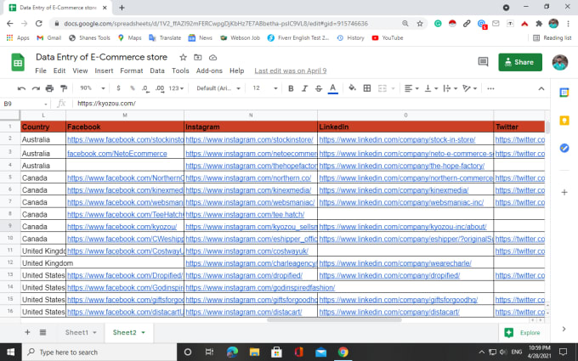The height and width of the screenshot is (361, 578).
Task: Open Google Tasks side panel icon
Action: click(x=564, y=148)
